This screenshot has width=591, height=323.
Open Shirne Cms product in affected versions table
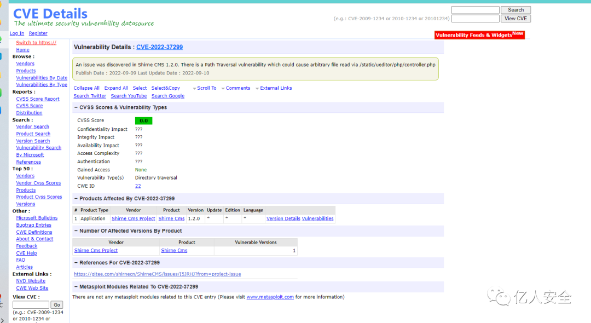click(174, 251)
